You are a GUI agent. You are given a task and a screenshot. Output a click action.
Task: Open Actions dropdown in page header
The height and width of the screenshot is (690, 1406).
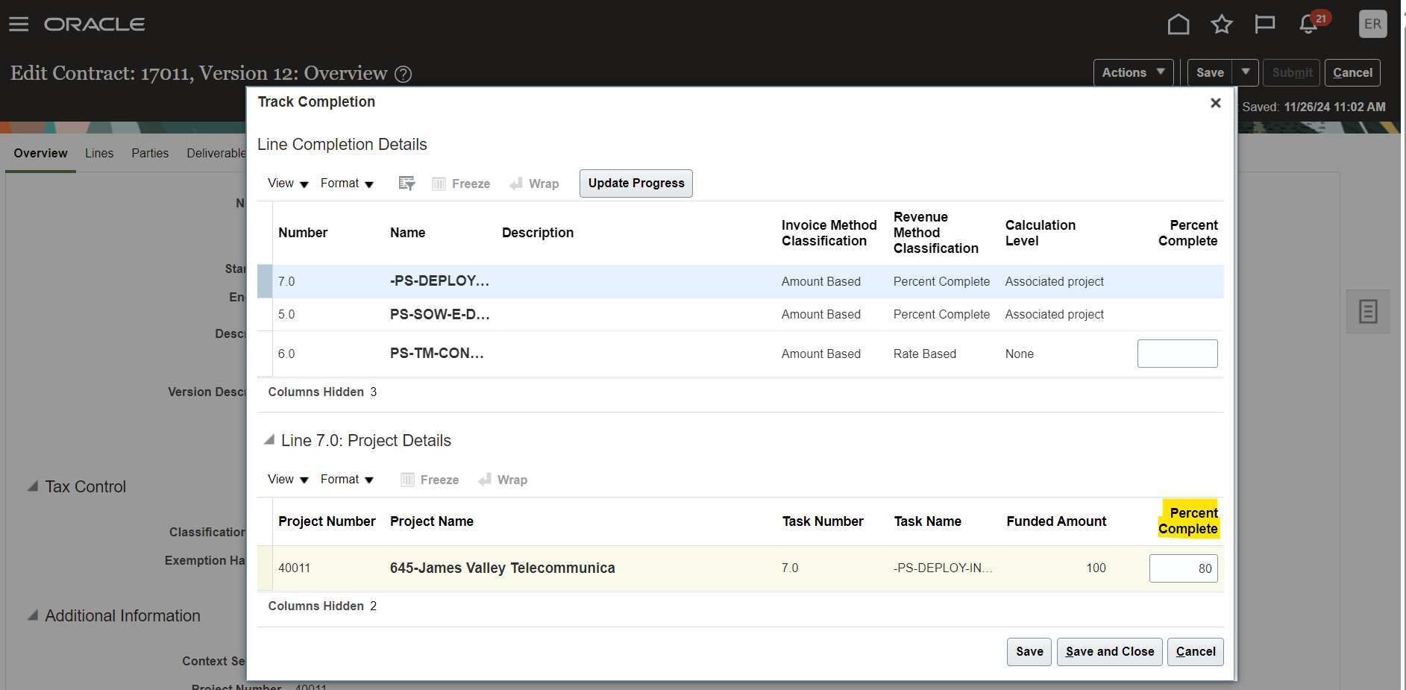pos(1133,72)
